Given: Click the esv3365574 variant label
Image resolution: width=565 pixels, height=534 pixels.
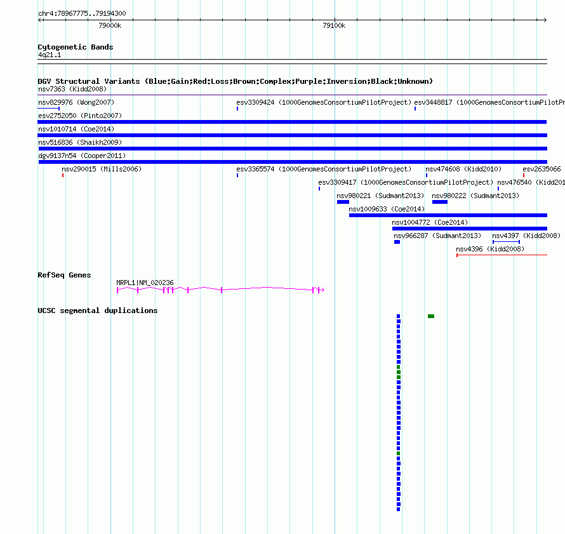Looking at the screenshot, I should point(324,169).
